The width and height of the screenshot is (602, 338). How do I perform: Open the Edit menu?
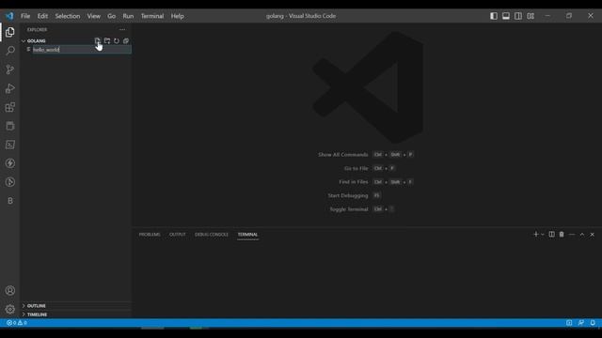click(42, 16)
